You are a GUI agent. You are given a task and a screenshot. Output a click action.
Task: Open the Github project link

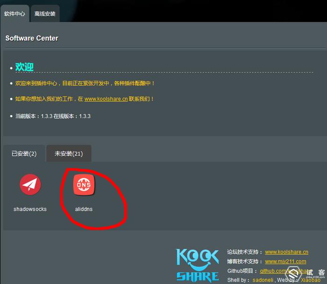click(284, 271)
